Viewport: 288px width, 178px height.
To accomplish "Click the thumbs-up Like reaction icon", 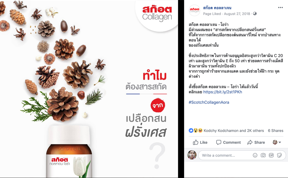I will point(191,131).
